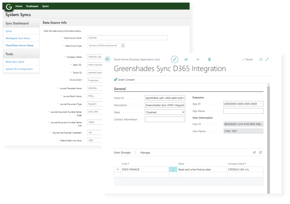
Task: Click the Grant Consent gear icon
Action: [115, 79]
